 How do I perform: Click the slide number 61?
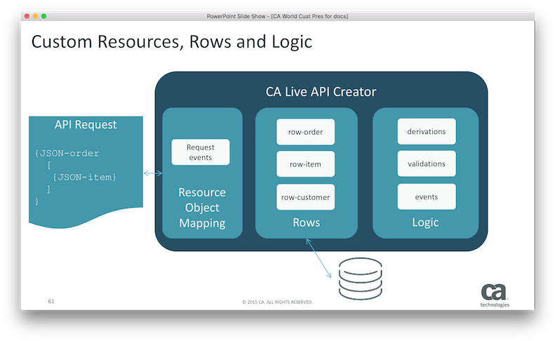(51, 301)
